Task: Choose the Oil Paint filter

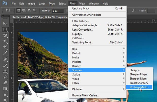Action: (x=97, y=38)
